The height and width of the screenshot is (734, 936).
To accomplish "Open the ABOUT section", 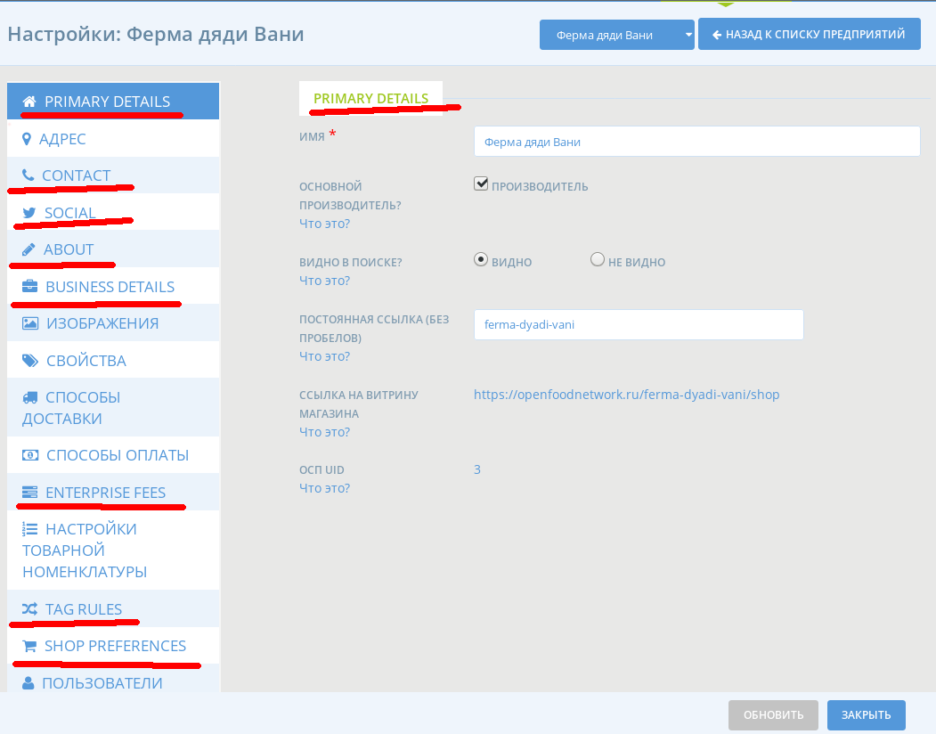I will pos(113,249).
